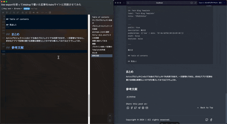Go back in the browser window
Viewport: 227px width, 124px height.
[124, 3]
